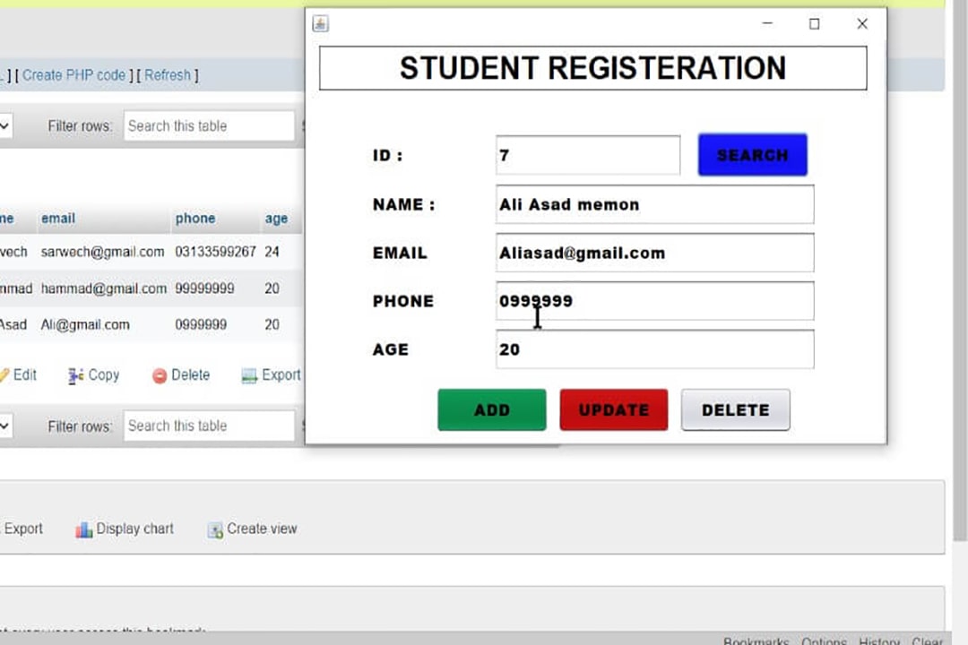Focus the NAME field with Ali Asad memon
The image size is (968, 645).
(x=654, y=204)
